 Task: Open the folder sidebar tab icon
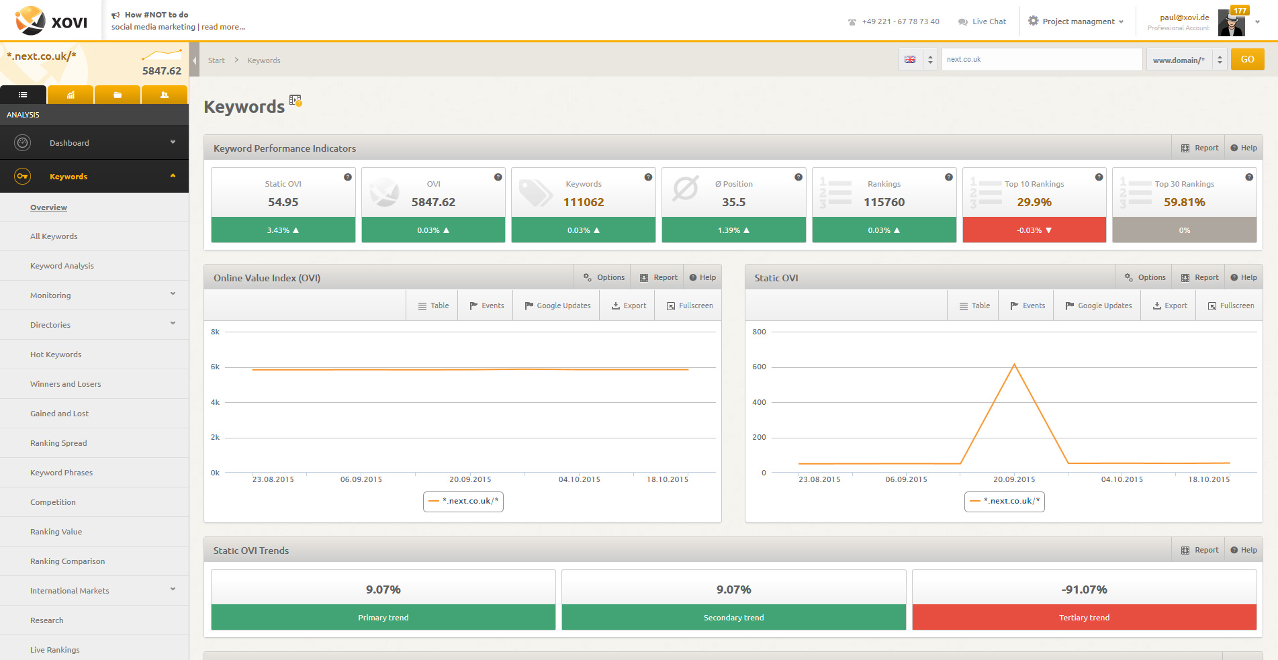point(118,95)
